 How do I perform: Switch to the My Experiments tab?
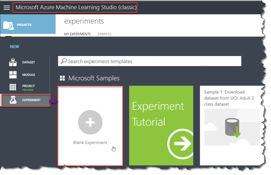78,34
